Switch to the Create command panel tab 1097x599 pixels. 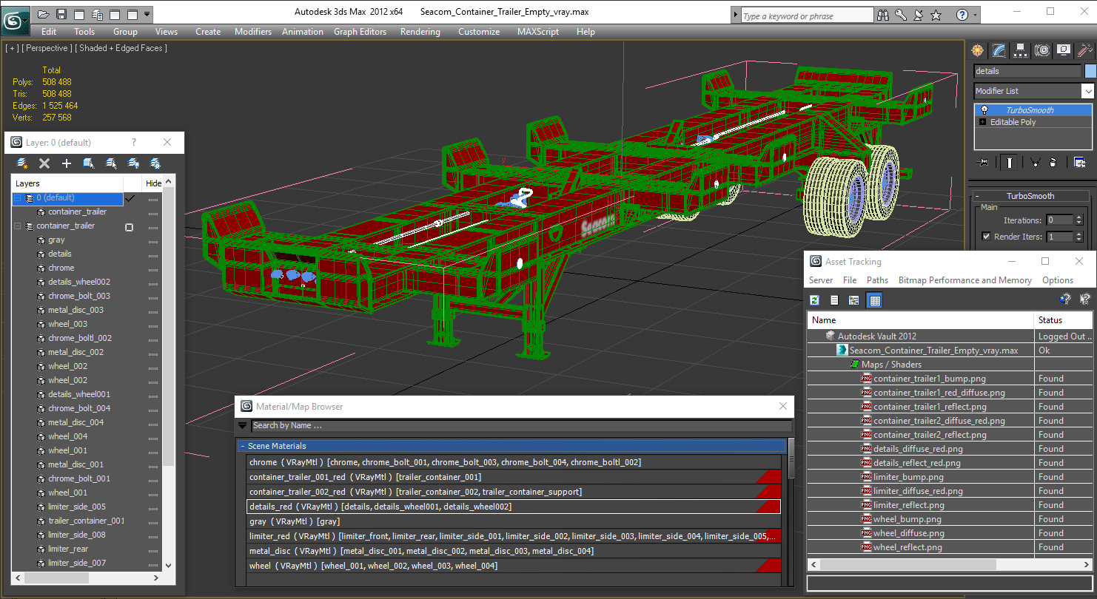point(978,50)
